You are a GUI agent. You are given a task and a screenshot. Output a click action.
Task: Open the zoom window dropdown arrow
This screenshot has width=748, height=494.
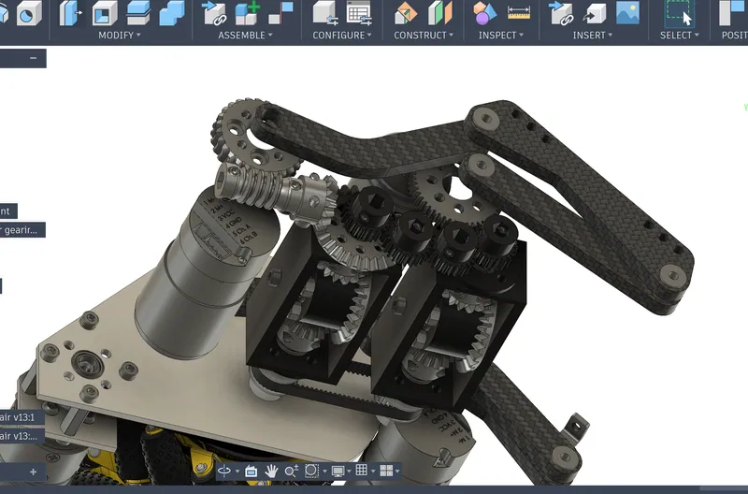point(324,472)
